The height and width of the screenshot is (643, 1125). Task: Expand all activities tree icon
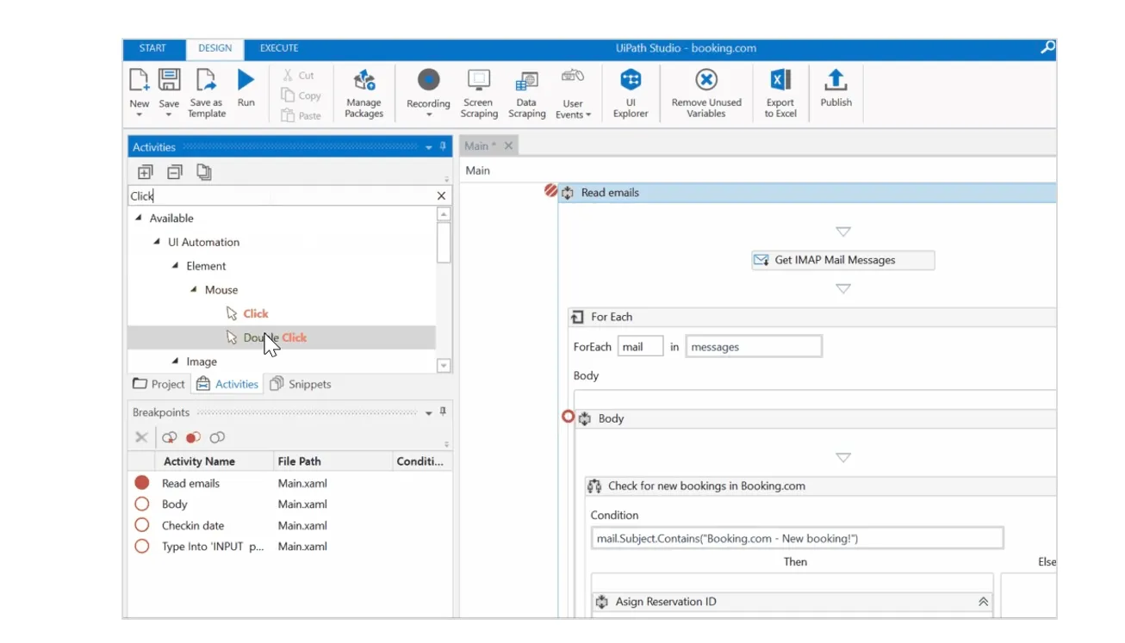coord(145,172)
